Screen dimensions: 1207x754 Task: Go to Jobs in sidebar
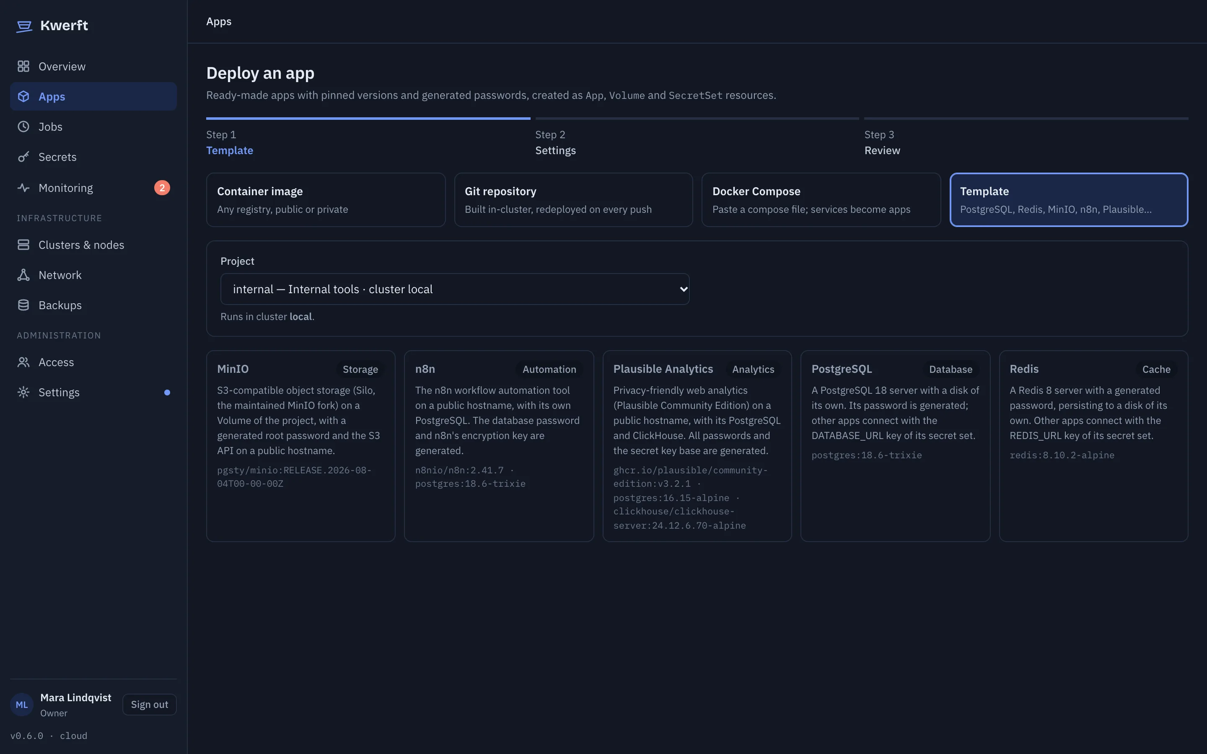[93, 127]
